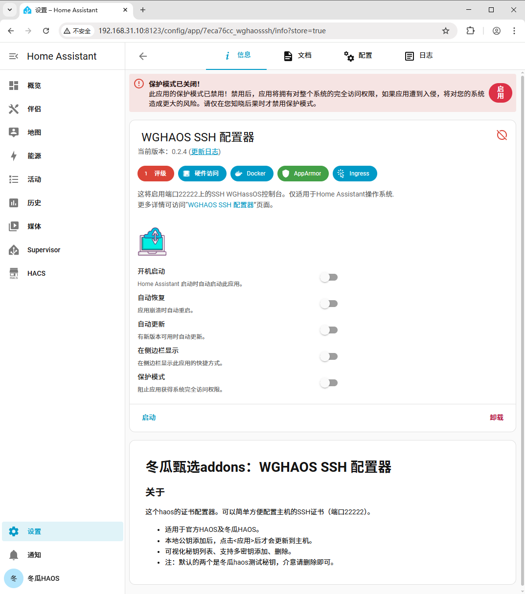The image size is (525, 594).
Task: Bookmark this page with the star icon
Action: coord(446,31)
